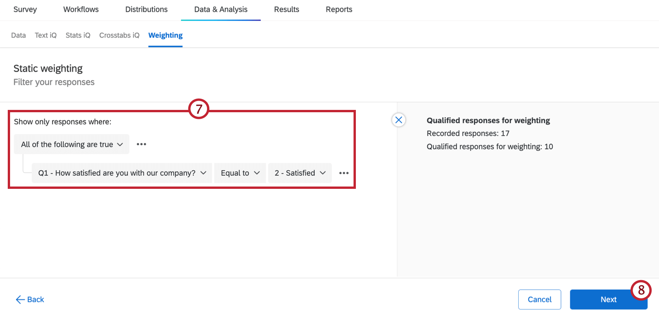Open the Stats iQ sub-tab
The image size is (659, 315).
[78, 35]
